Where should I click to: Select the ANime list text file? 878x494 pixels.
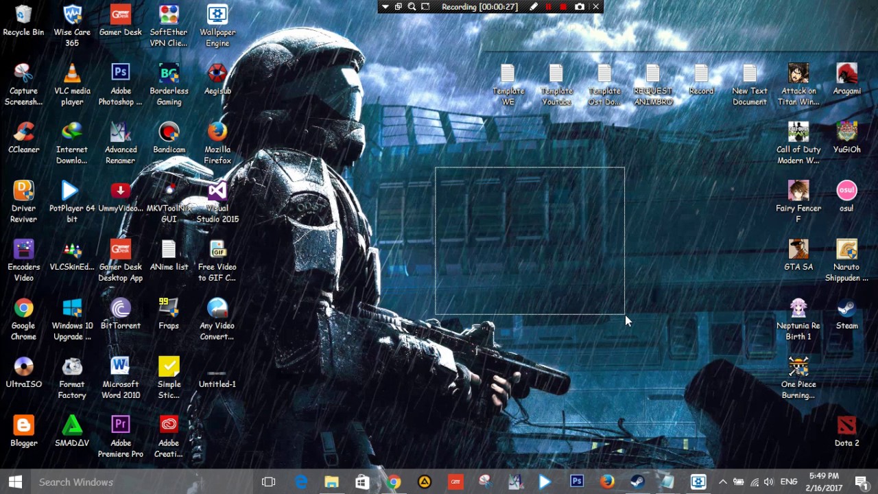tap(169, 255)
